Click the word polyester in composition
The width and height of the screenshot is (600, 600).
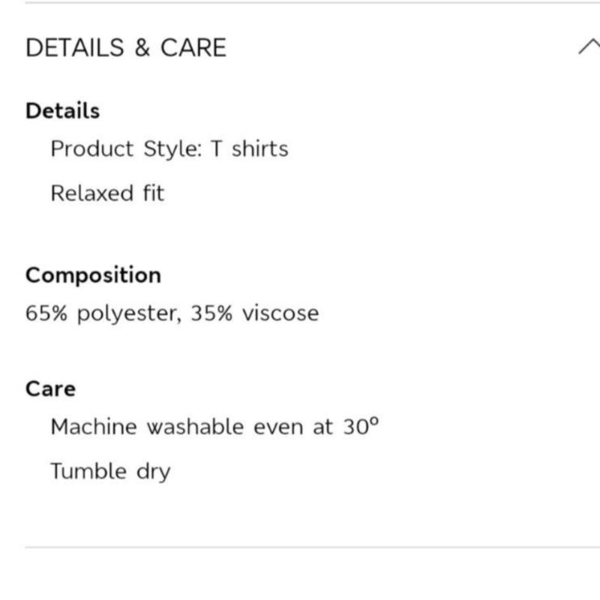[129, 314]
